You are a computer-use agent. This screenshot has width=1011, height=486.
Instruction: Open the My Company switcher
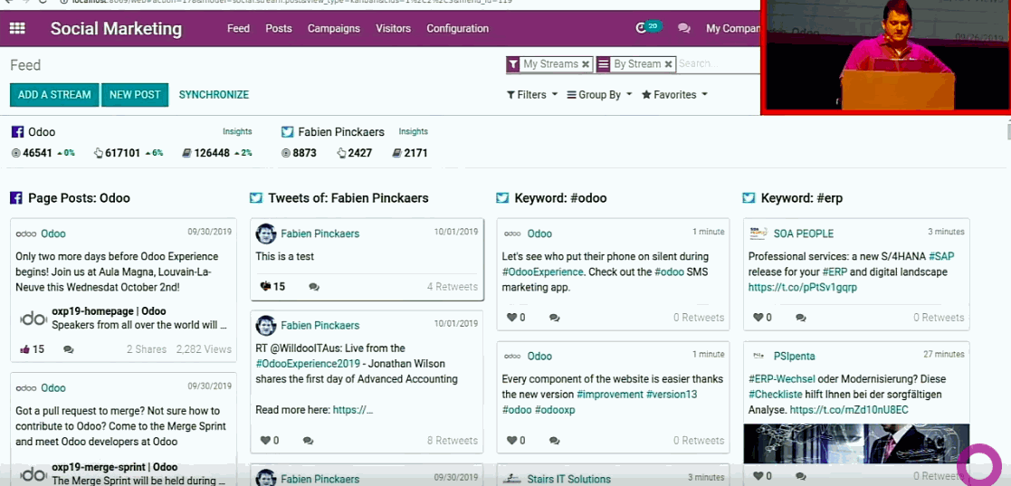733,28
